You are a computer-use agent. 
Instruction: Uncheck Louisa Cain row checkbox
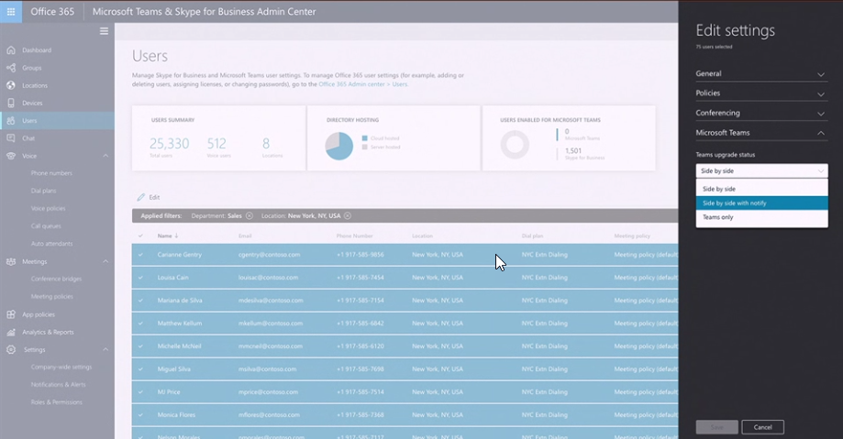pos(141,278)
